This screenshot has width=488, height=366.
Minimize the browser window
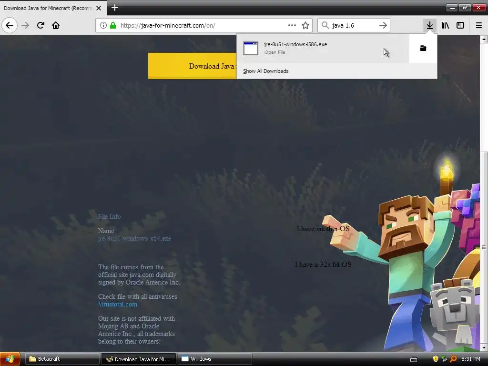tap(452, 8)
